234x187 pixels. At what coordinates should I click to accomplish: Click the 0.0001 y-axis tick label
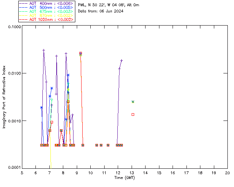[14, 168]
